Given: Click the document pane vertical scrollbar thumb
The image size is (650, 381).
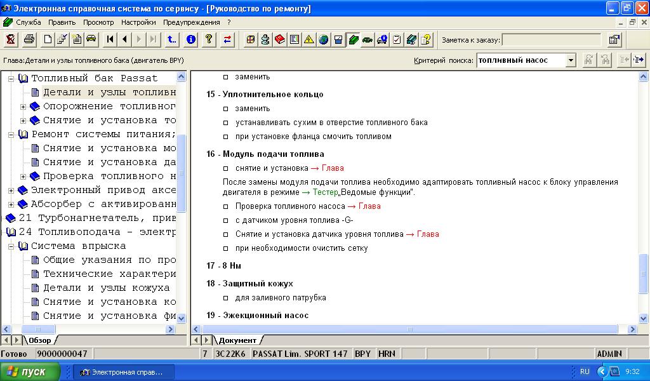Looking at the screenshot, I should [x=644, y=274].
